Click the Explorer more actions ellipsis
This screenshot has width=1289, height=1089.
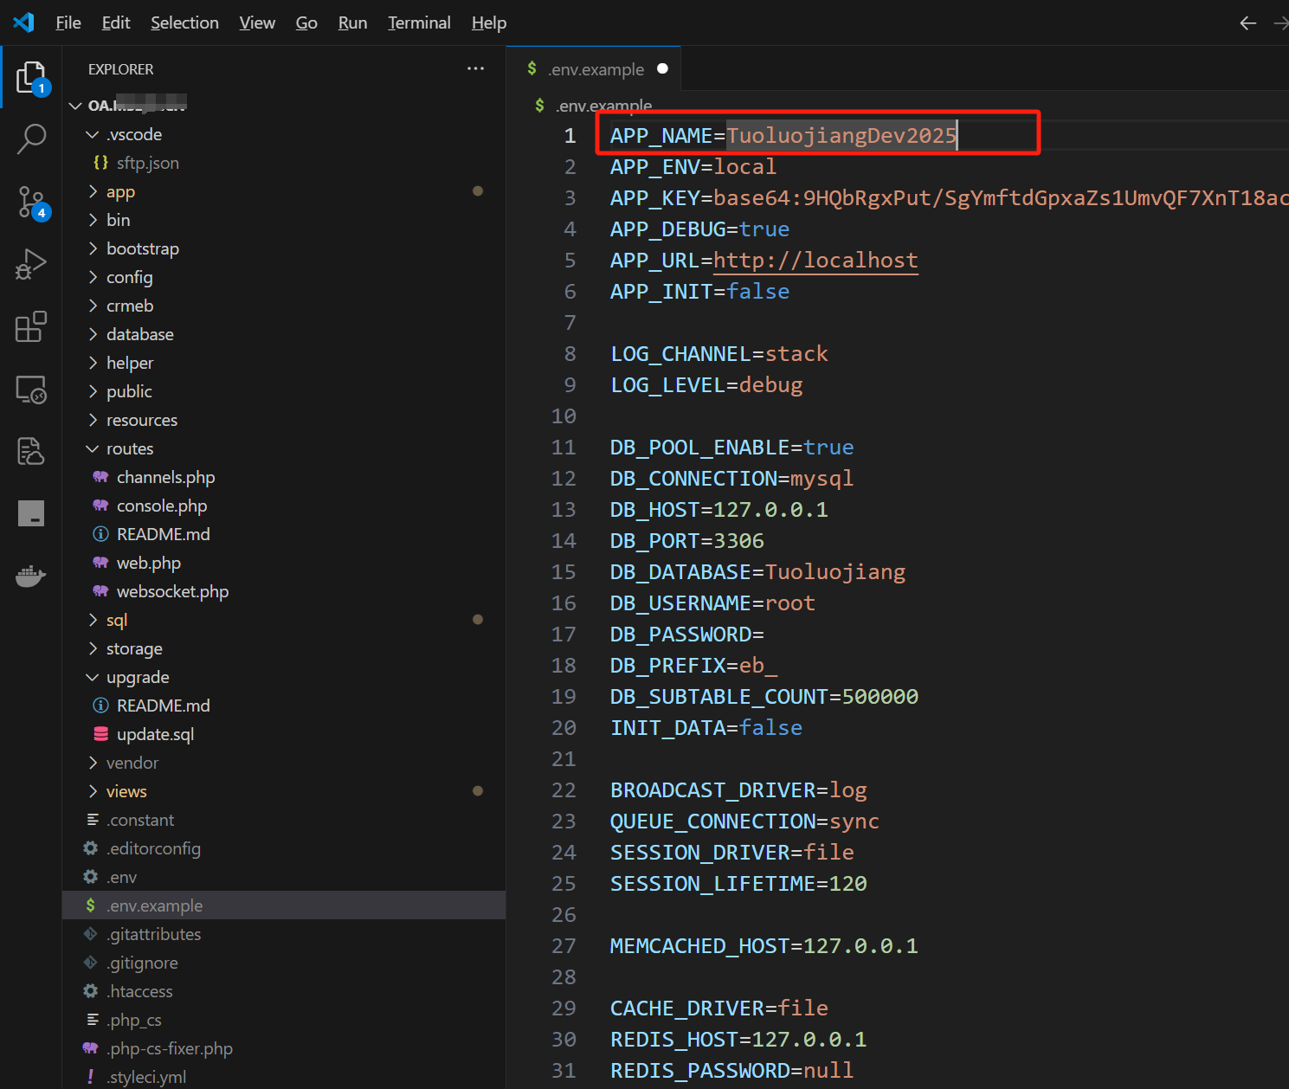[x=475, y=68]
